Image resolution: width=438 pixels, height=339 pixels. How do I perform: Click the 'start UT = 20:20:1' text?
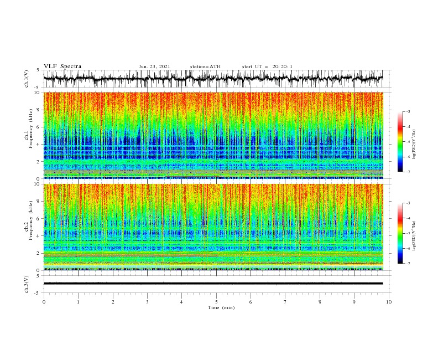(267, 66)
